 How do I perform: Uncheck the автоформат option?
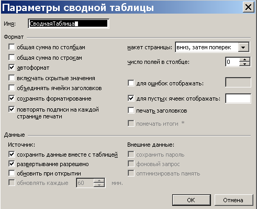(x=12, y=68)
